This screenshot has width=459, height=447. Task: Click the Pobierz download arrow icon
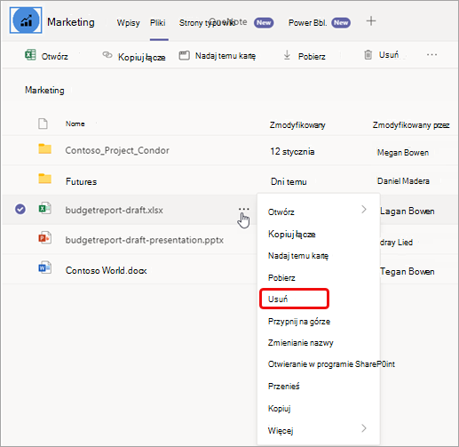287,55
